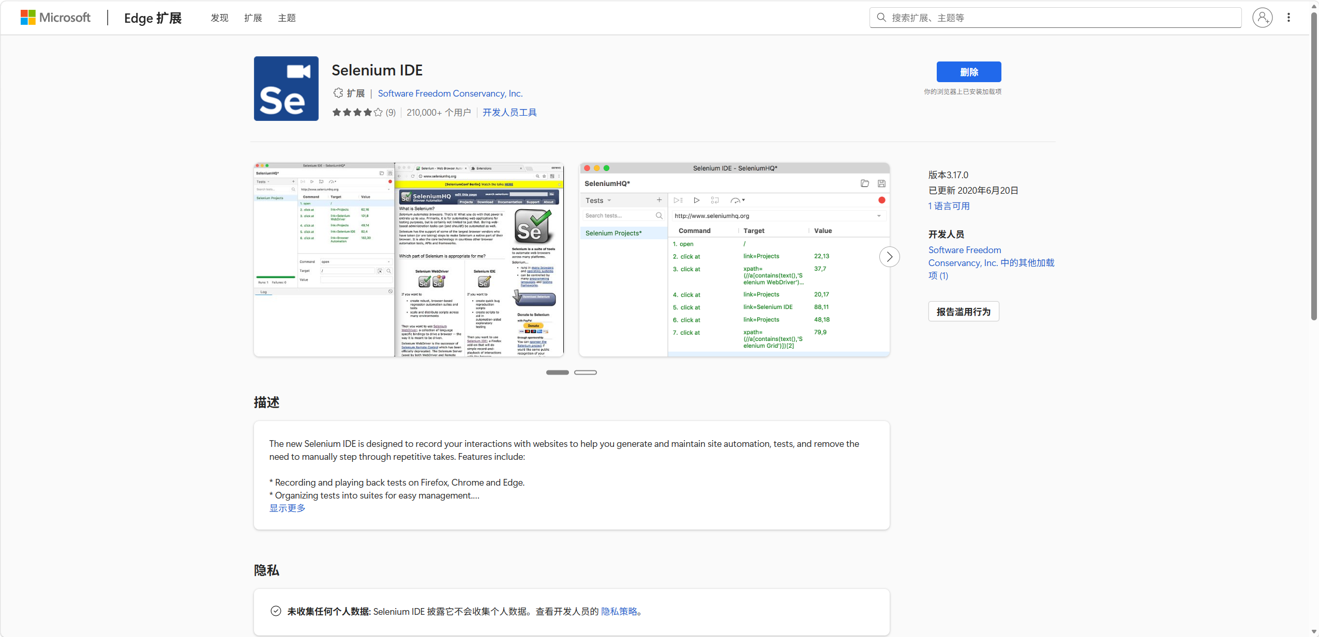Click the next screenshot arrow
This screenshot has height=637, width=1319.
[889, 257]
